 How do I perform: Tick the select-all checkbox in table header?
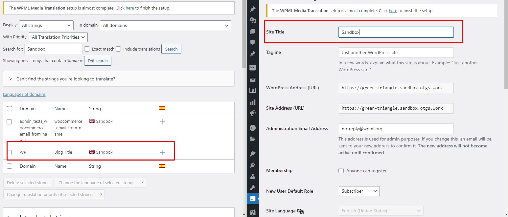10,109
